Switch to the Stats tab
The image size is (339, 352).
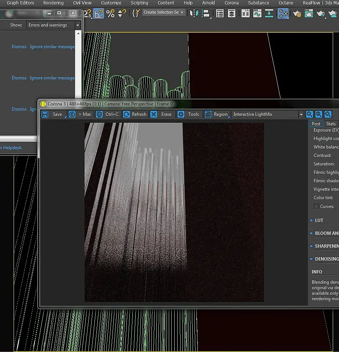point(331,124)
